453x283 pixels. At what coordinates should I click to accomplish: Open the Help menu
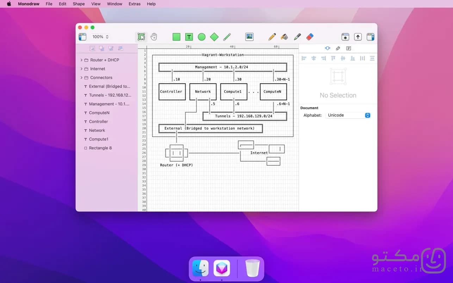click(151, 4)
